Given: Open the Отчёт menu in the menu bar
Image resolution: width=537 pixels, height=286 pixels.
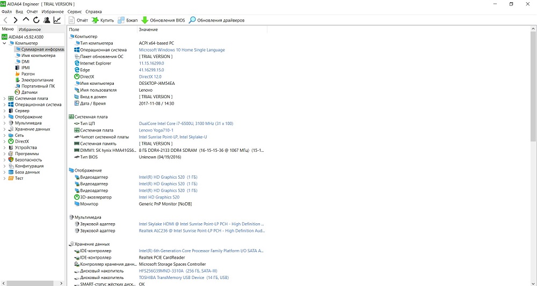Looking at the screenshot, I should (x=32, y=12).
